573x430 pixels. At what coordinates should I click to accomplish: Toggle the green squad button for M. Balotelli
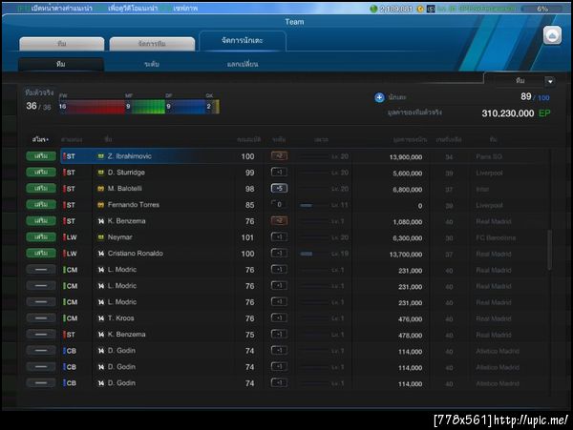pos(41,189)
